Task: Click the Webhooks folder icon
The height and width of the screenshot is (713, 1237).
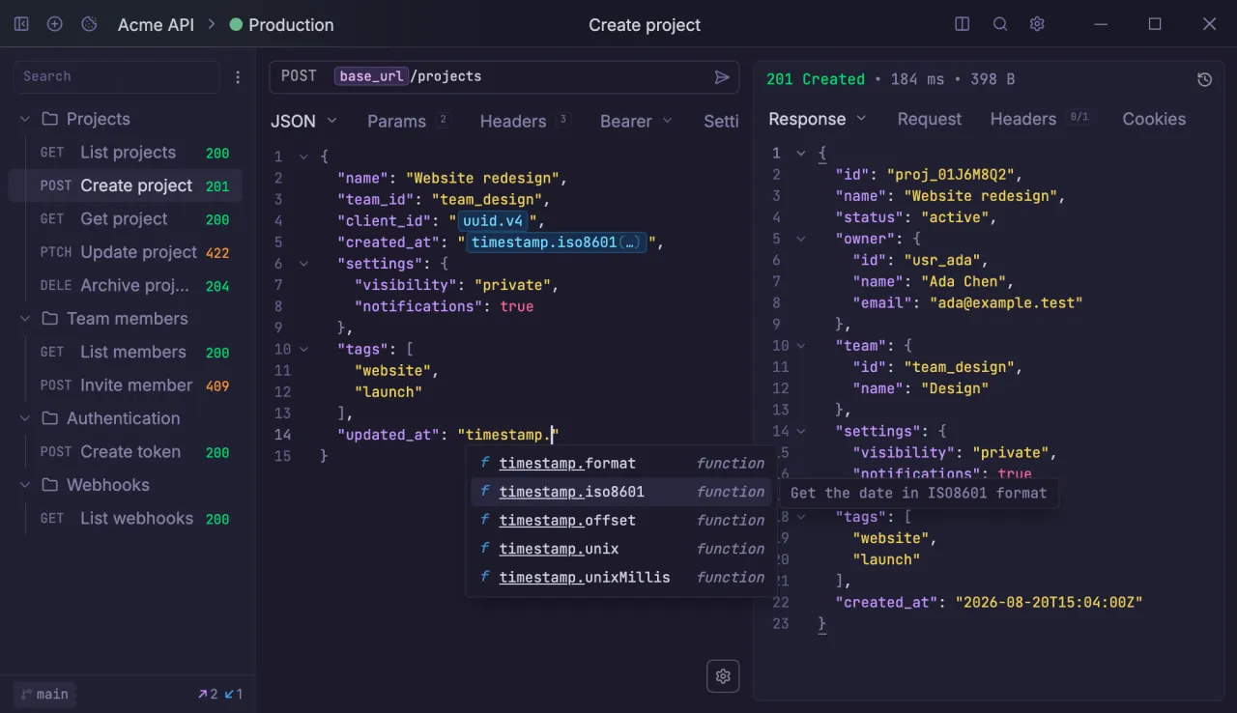Action: click(49, 485)
